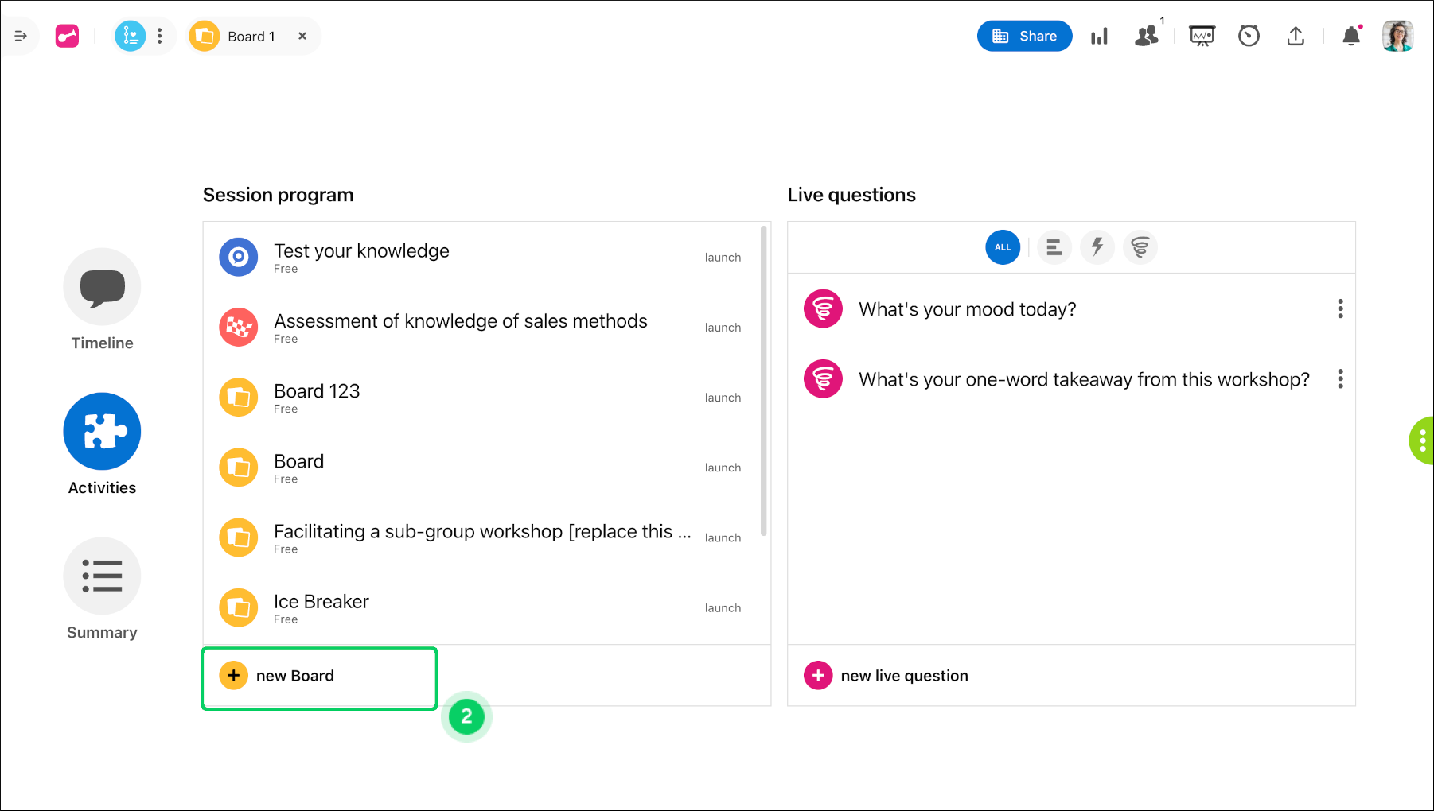Select the ALL live questions filter
This screenshot has width=1434, height=811.
[x=1003, y=247]
